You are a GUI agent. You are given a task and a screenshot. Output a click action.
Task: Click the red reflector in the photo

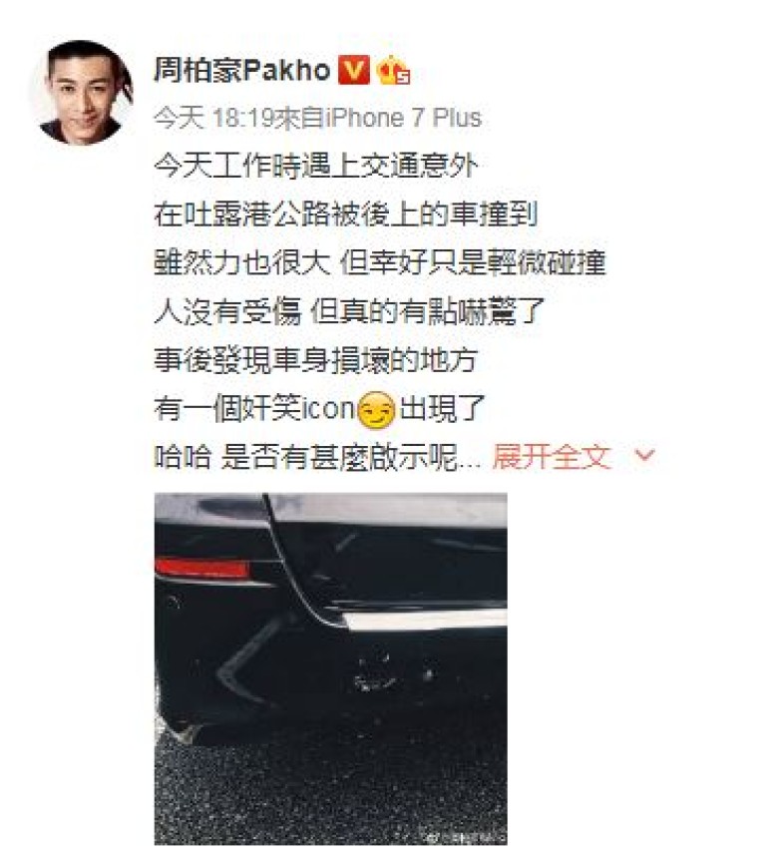202,568
